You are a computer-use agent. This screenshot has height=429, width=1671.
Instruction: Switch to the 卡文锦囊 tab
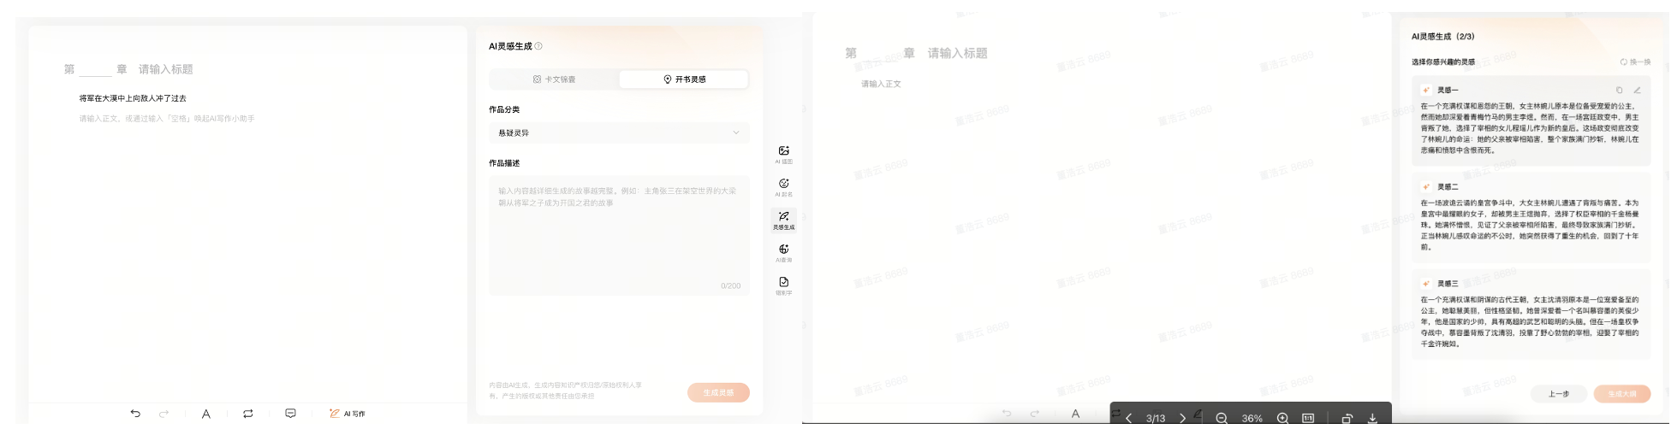pos(554,79)
